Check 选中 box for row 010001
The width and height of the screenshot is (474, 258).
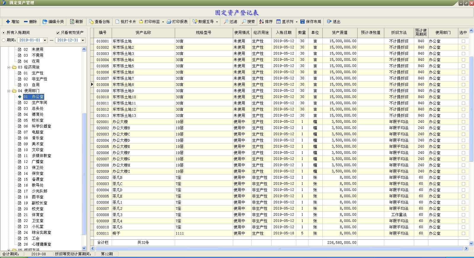tap(463, 41)
